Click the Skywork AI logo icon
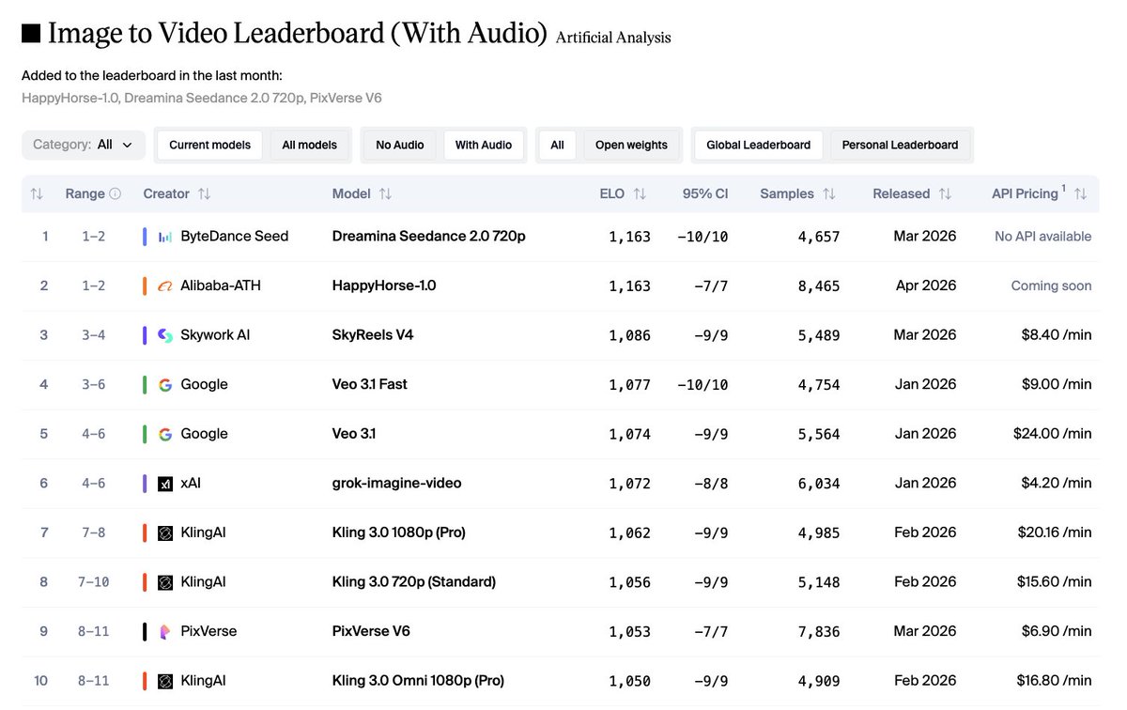1127x710 pixels. (x=165, y=334)
